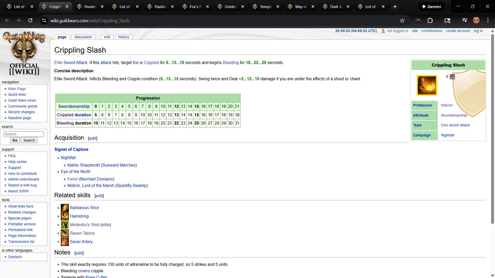Viewport: 495px width, 278px height.
Task: Open the Mahto Sharptooth link
Action: 84,165
